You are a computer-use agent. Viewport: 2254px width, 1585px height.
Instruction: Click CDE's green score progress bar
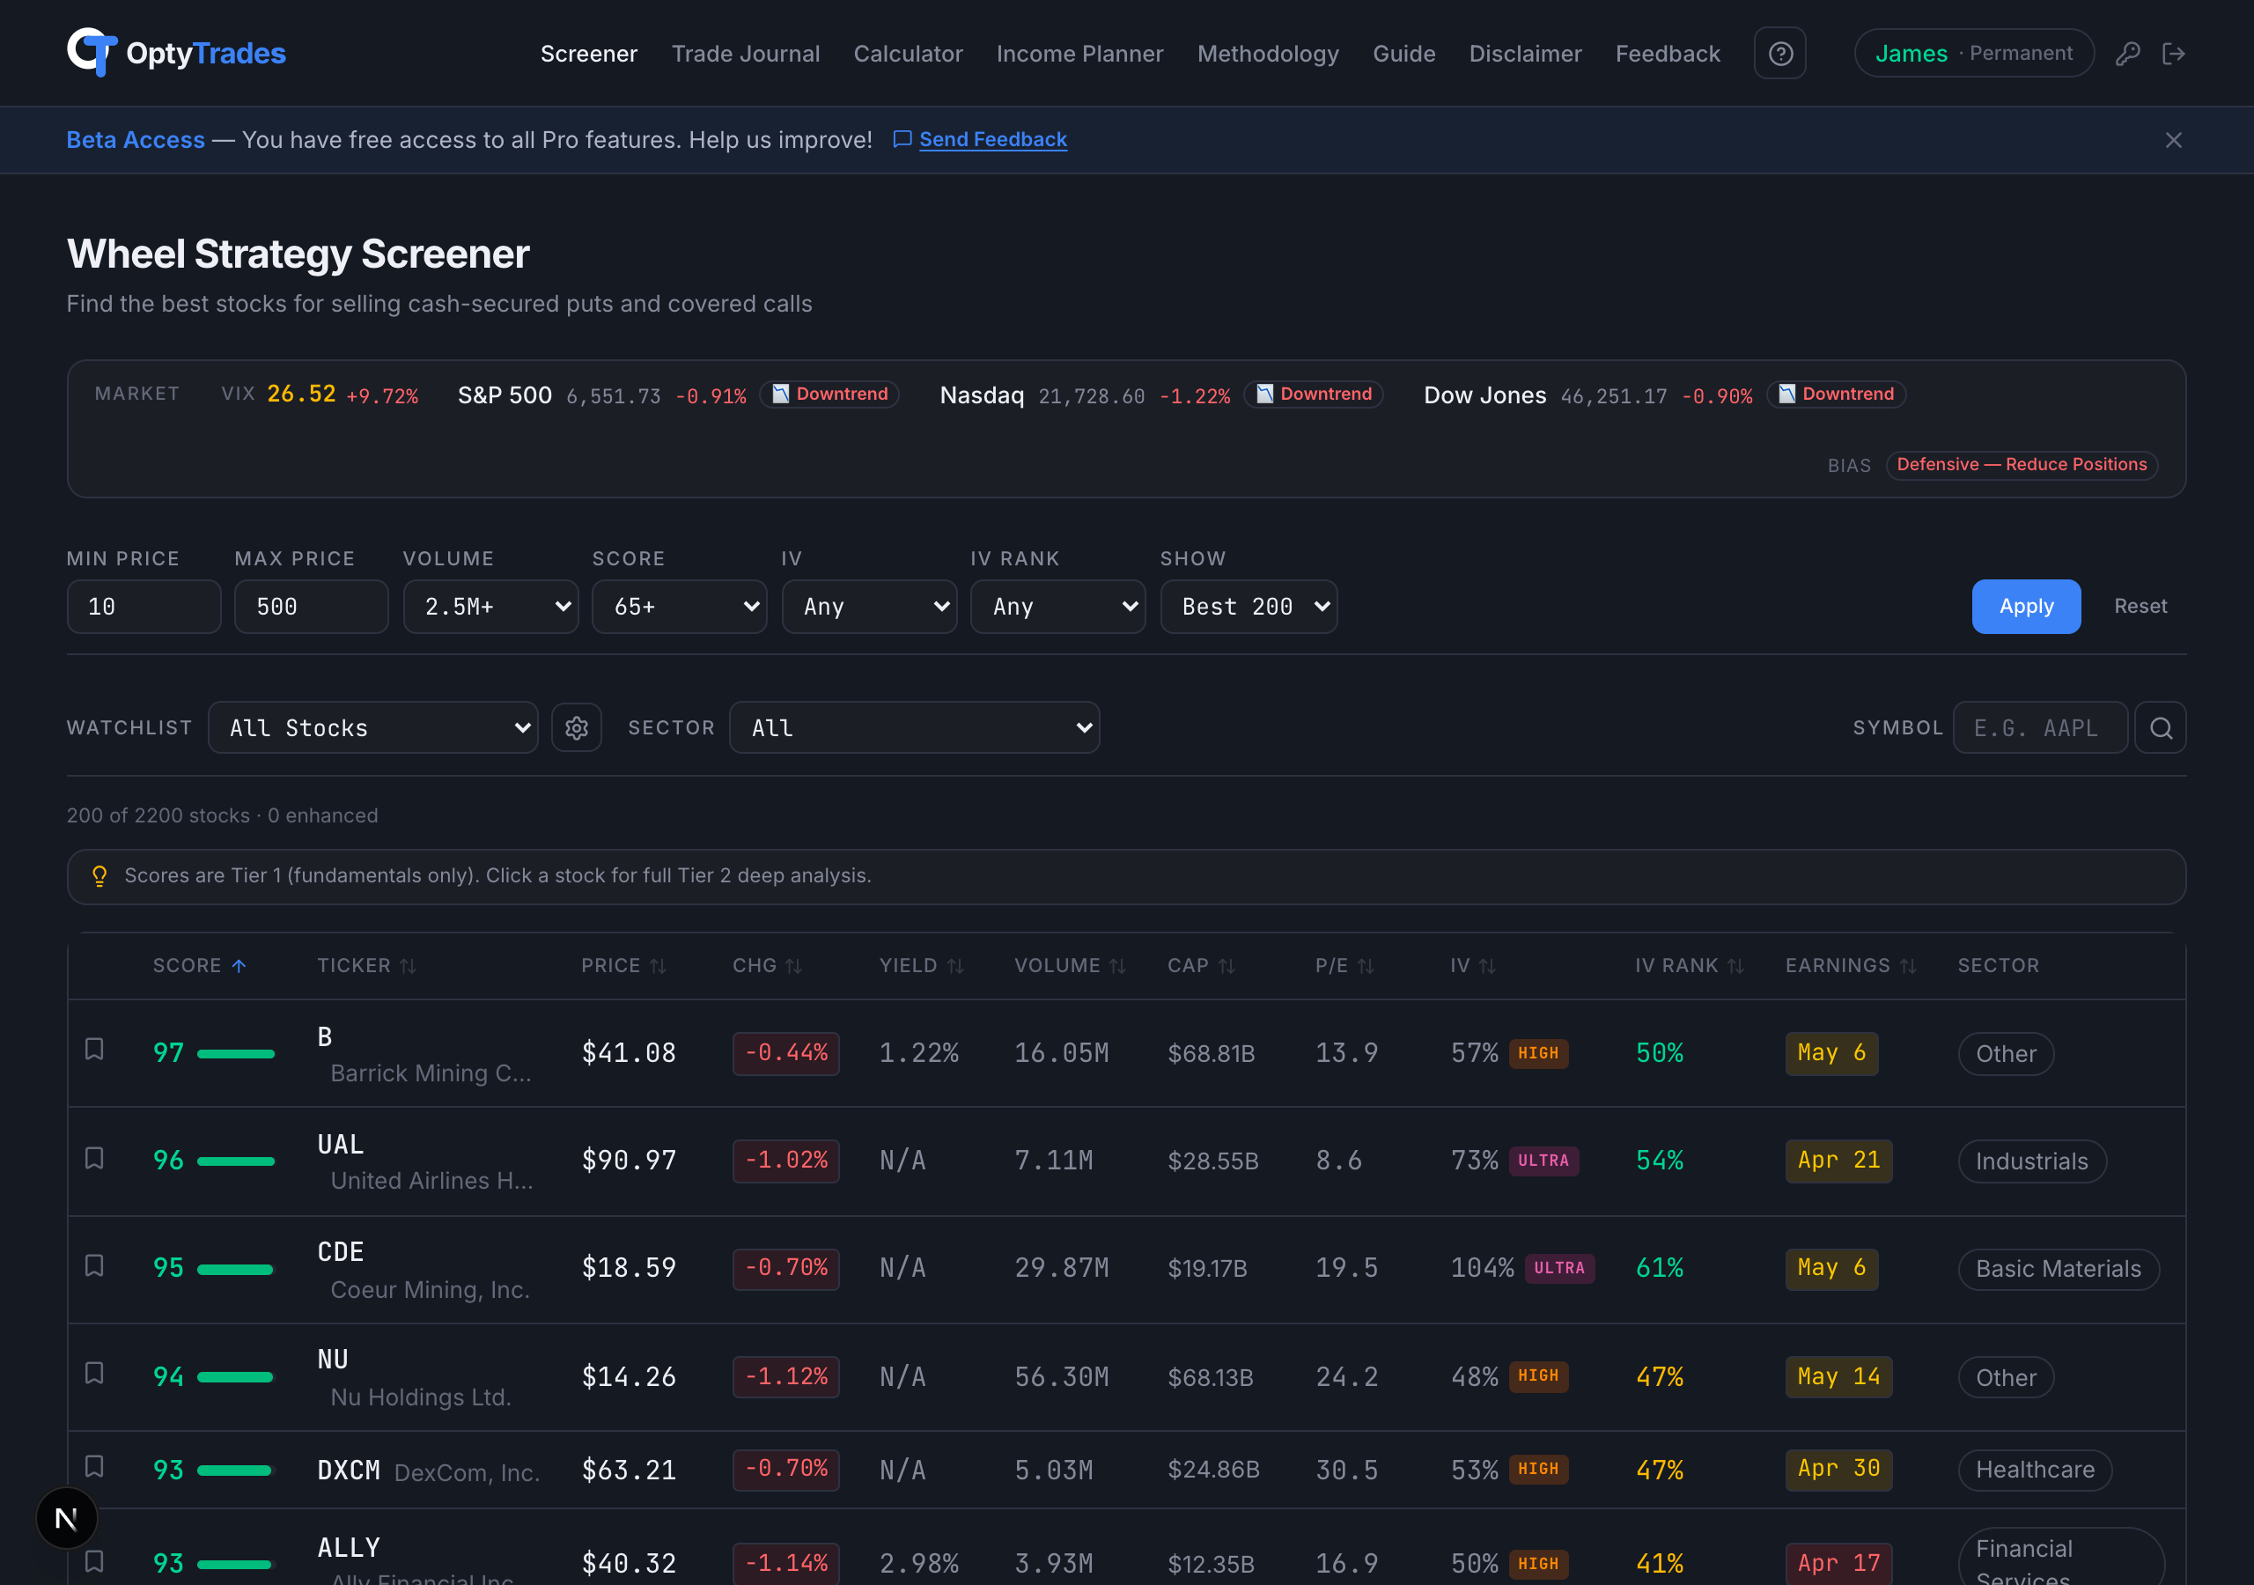tap(237, 1268)
